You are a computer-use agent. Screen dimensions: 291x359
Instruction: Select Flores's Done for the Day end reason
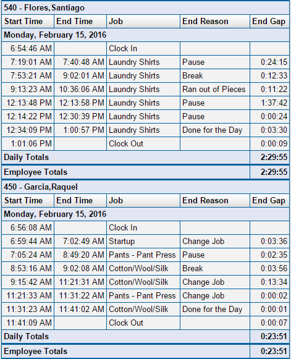[x=215, y=130]
